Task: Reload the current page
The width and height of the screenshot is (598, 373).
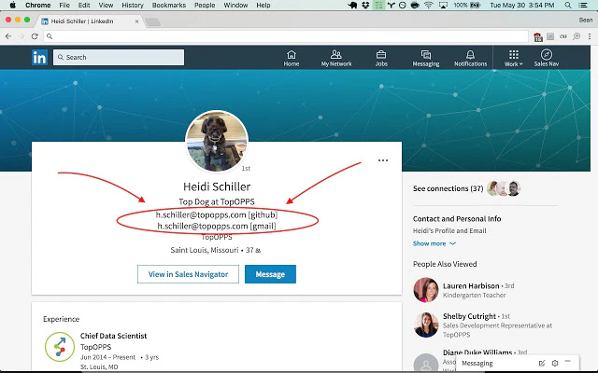Action: [x=35, y=36]
